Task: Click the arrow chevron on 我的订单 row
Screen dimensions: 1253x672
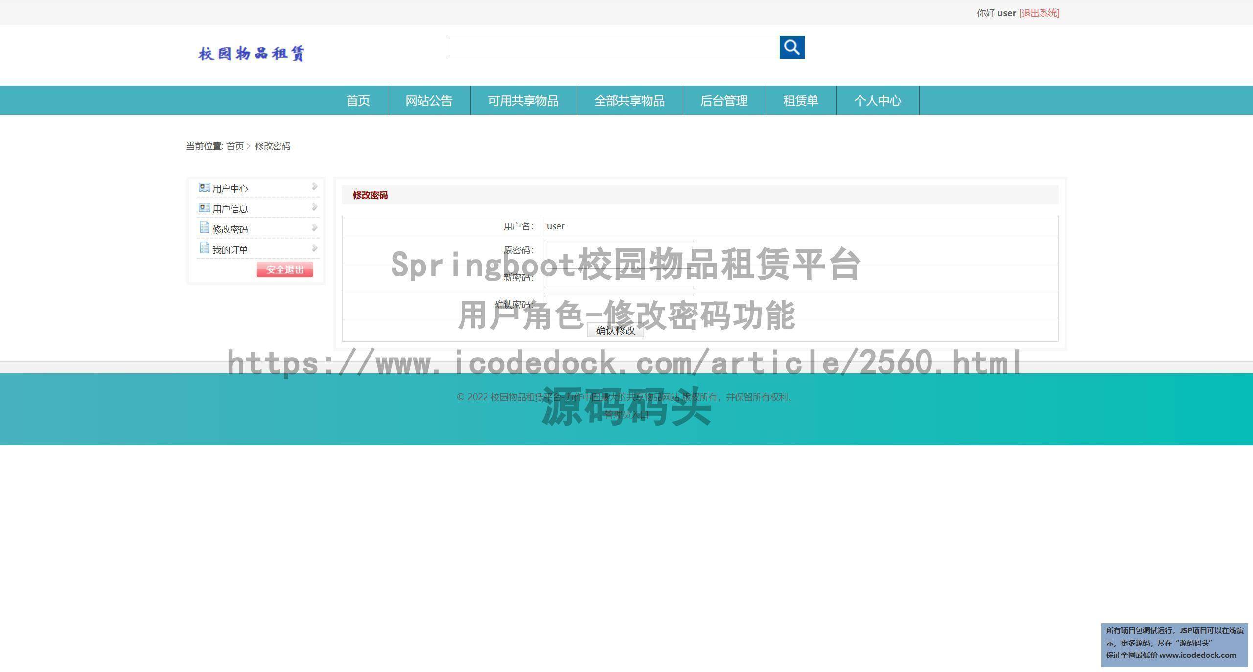Action: point(314,248)
